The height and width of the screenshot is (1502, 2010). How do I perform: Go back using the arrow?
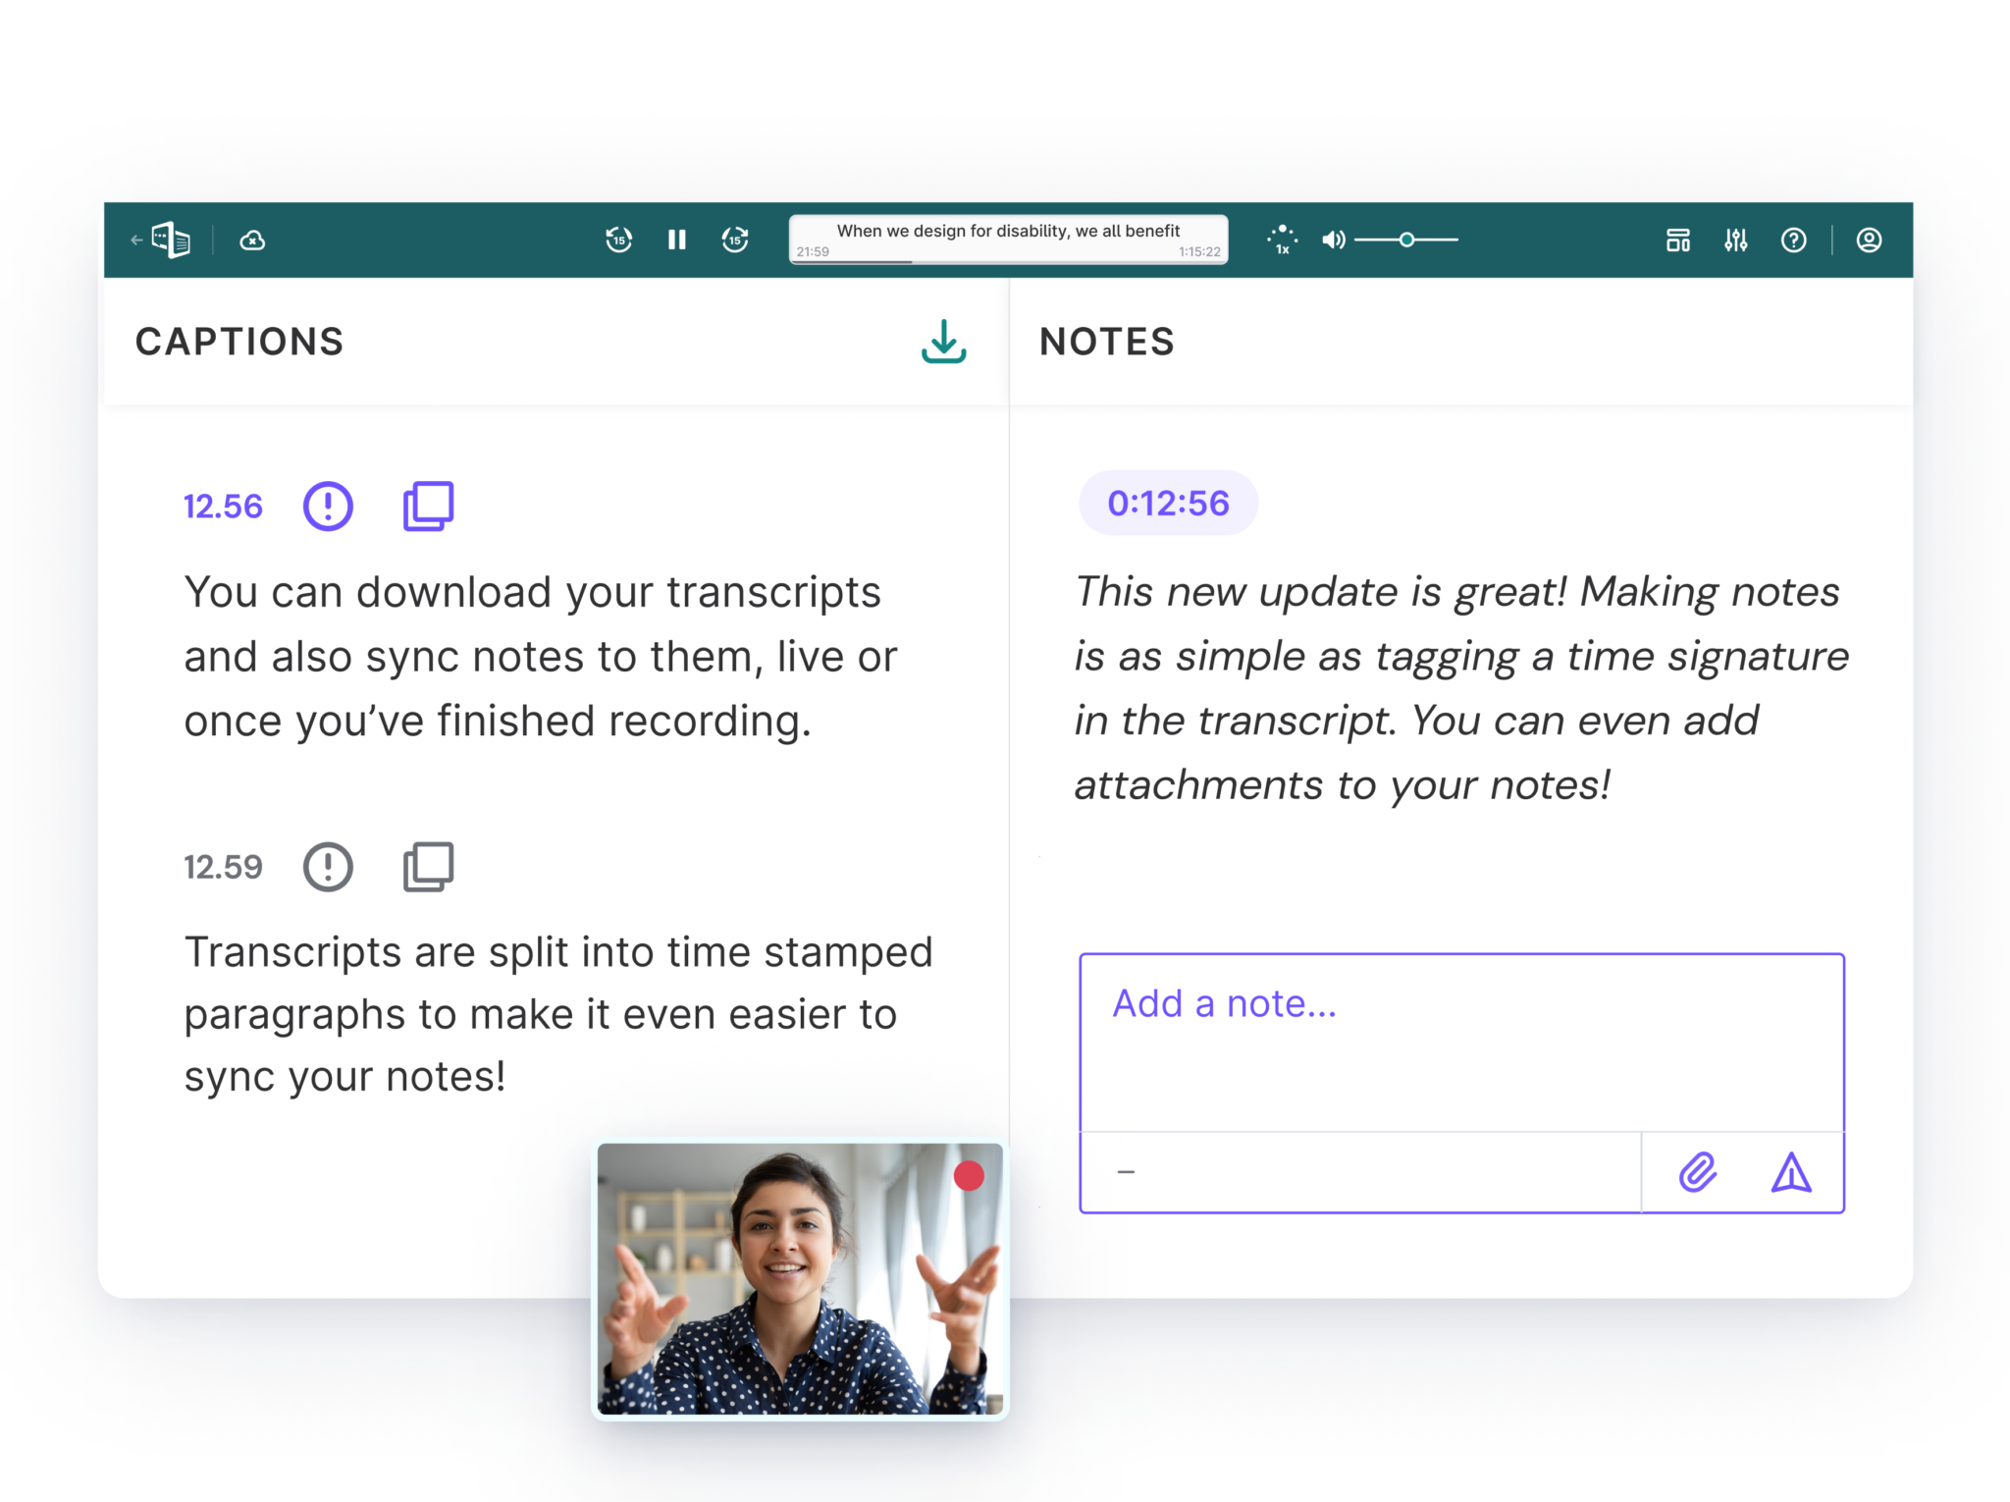pyautogui.click(x=135, y=240)
